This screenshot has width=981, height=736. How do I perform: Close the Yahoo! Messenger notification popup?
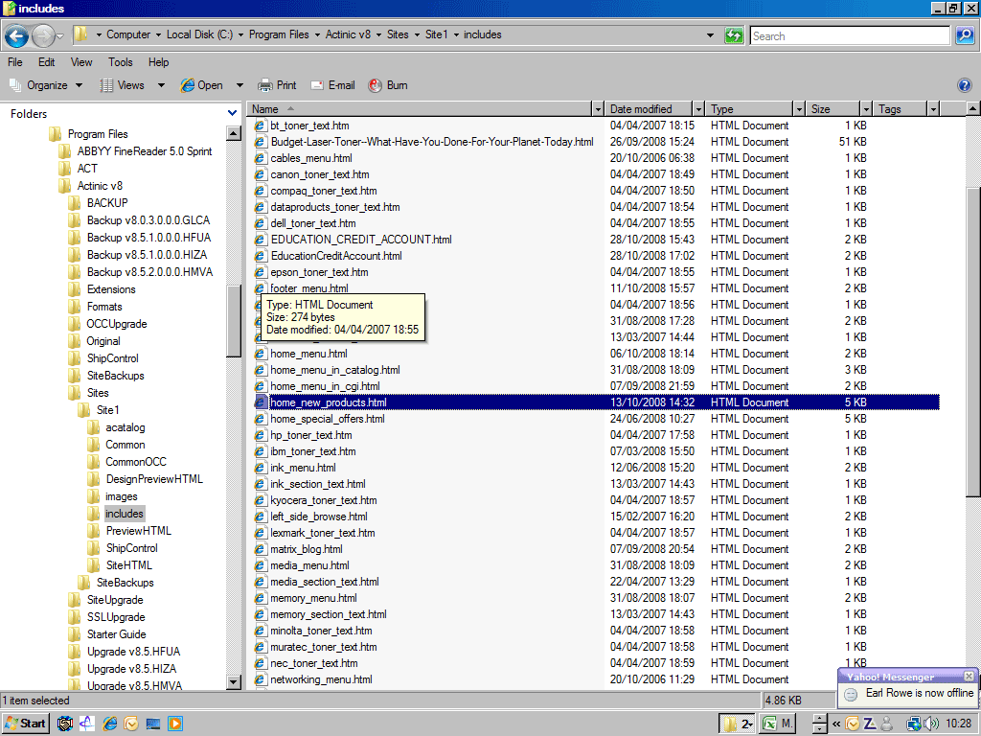pyautogui.click(x=969, y=677)
